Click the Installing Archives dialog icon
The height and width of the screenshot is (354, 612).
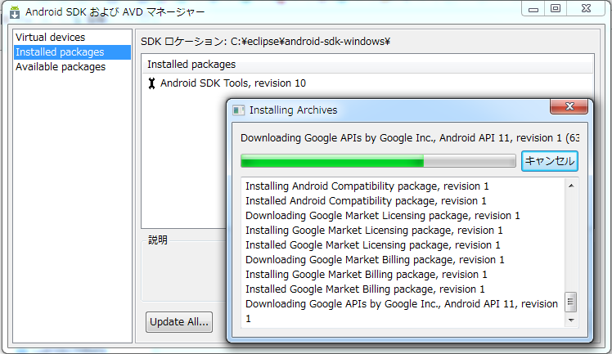click(238, 110)
